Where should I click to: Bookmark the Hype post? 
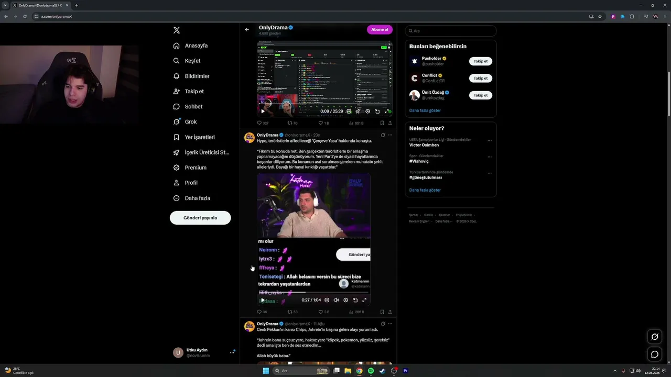(382, 312)
